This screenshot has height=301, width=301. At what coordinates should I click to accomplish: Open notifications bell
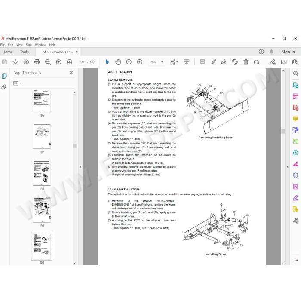click(x=271, y=52)
